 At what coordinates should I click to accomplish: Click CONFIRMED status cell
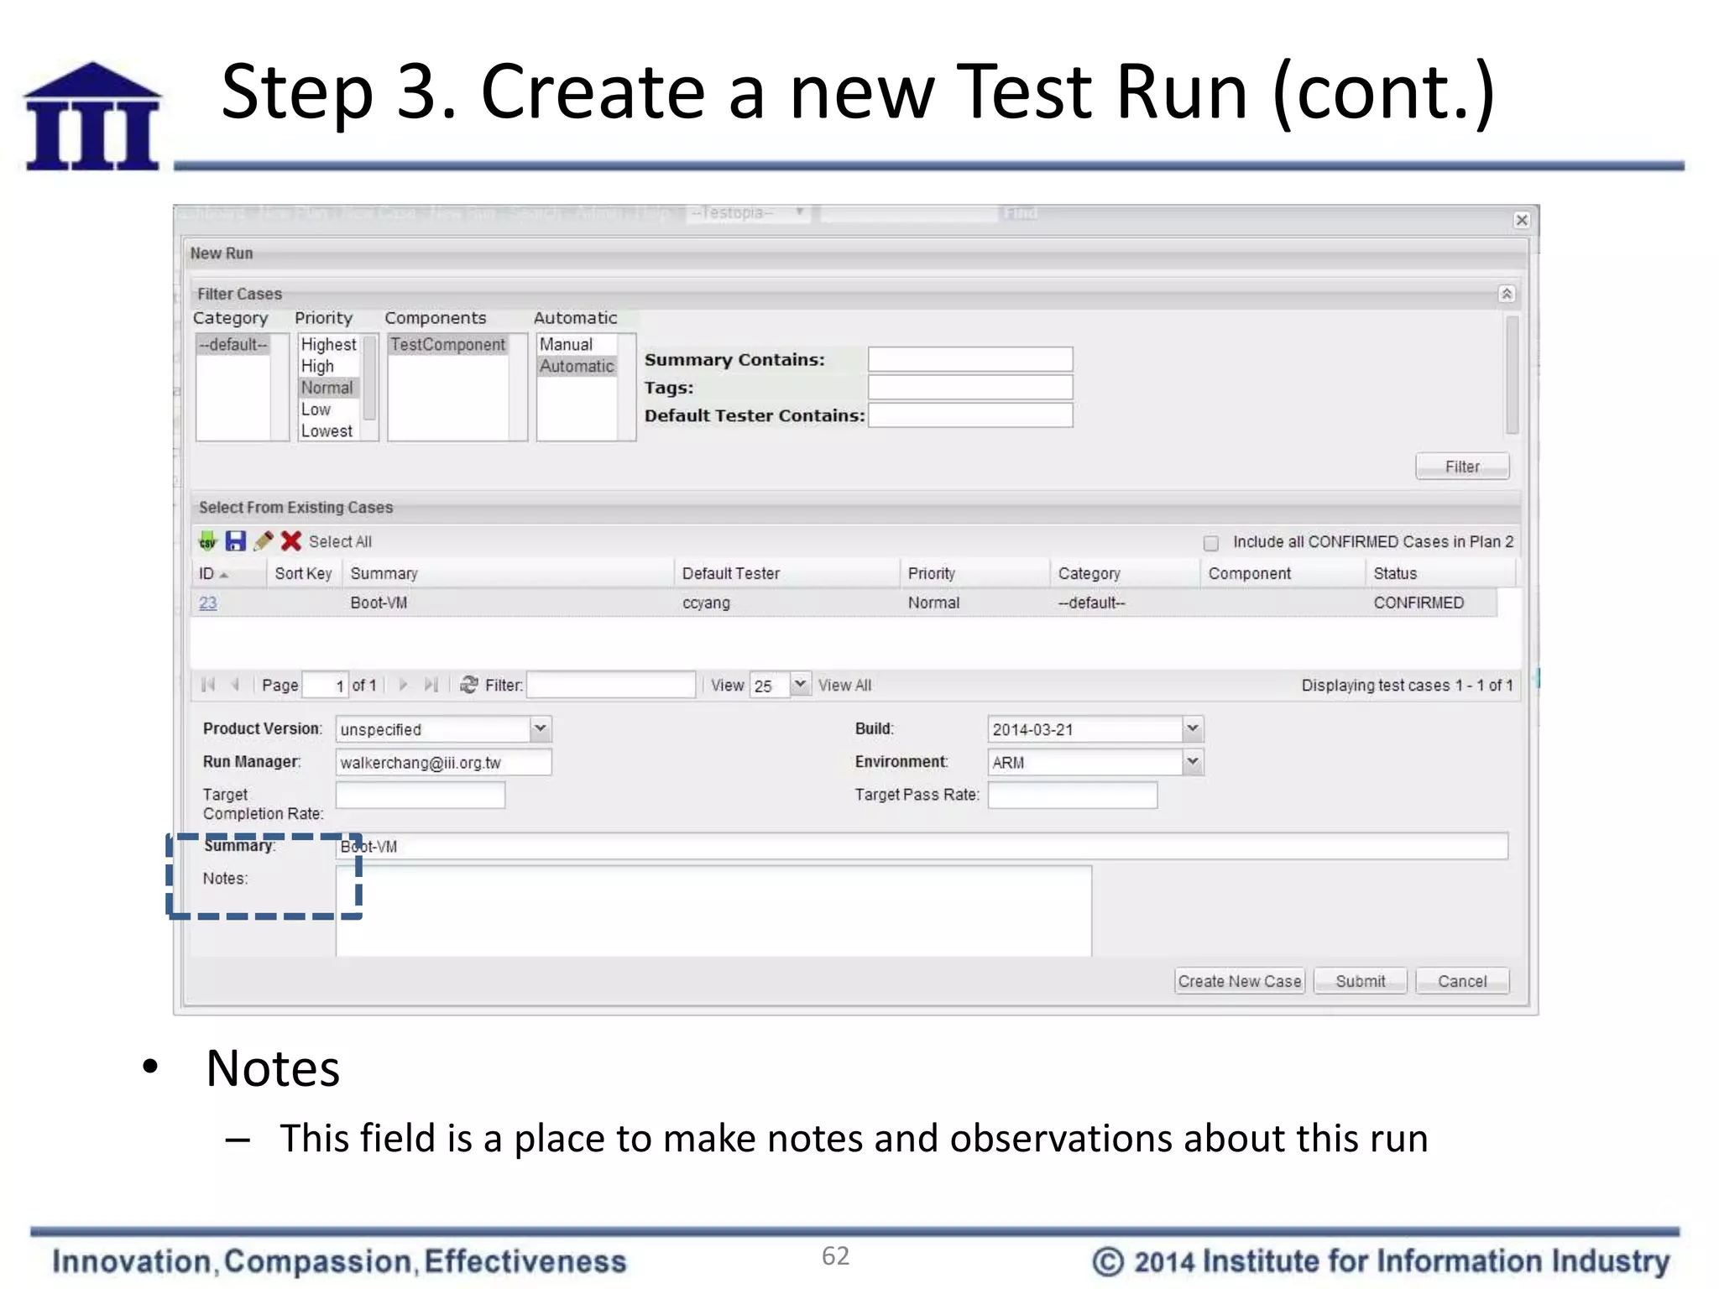(x=1419, y=603)
